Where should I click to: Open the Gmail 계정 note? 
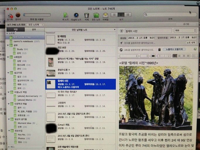point(81,128)
